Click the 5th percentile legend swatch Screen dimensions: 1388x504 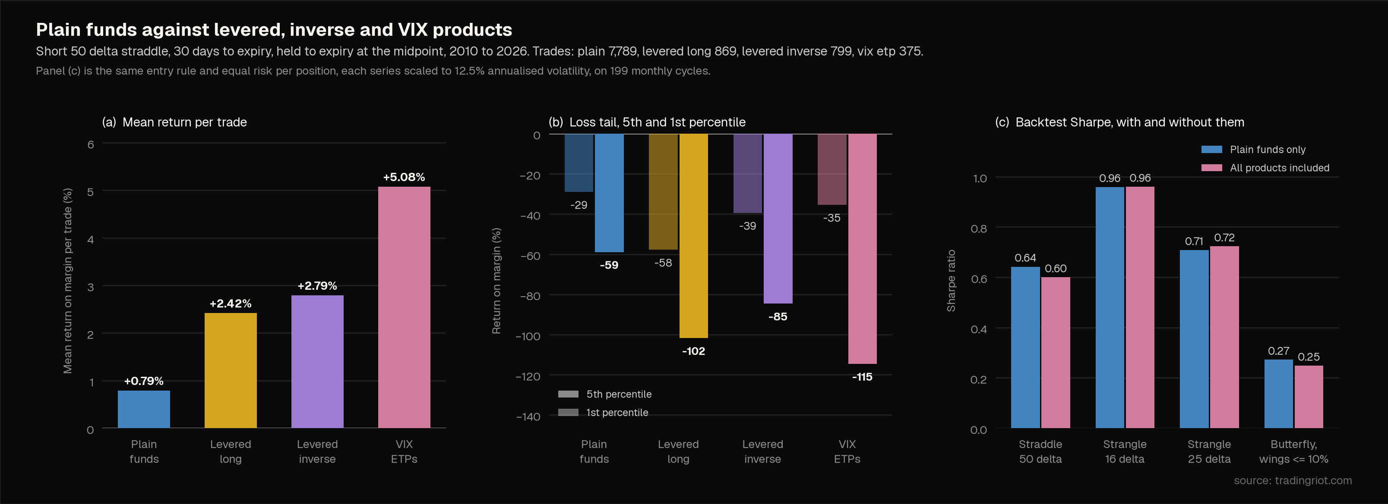(x=569, y=394)
